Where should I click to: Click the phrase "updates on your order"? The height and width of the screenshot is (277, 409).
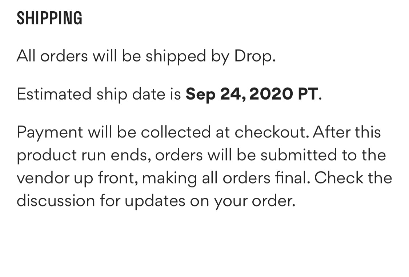209,201
